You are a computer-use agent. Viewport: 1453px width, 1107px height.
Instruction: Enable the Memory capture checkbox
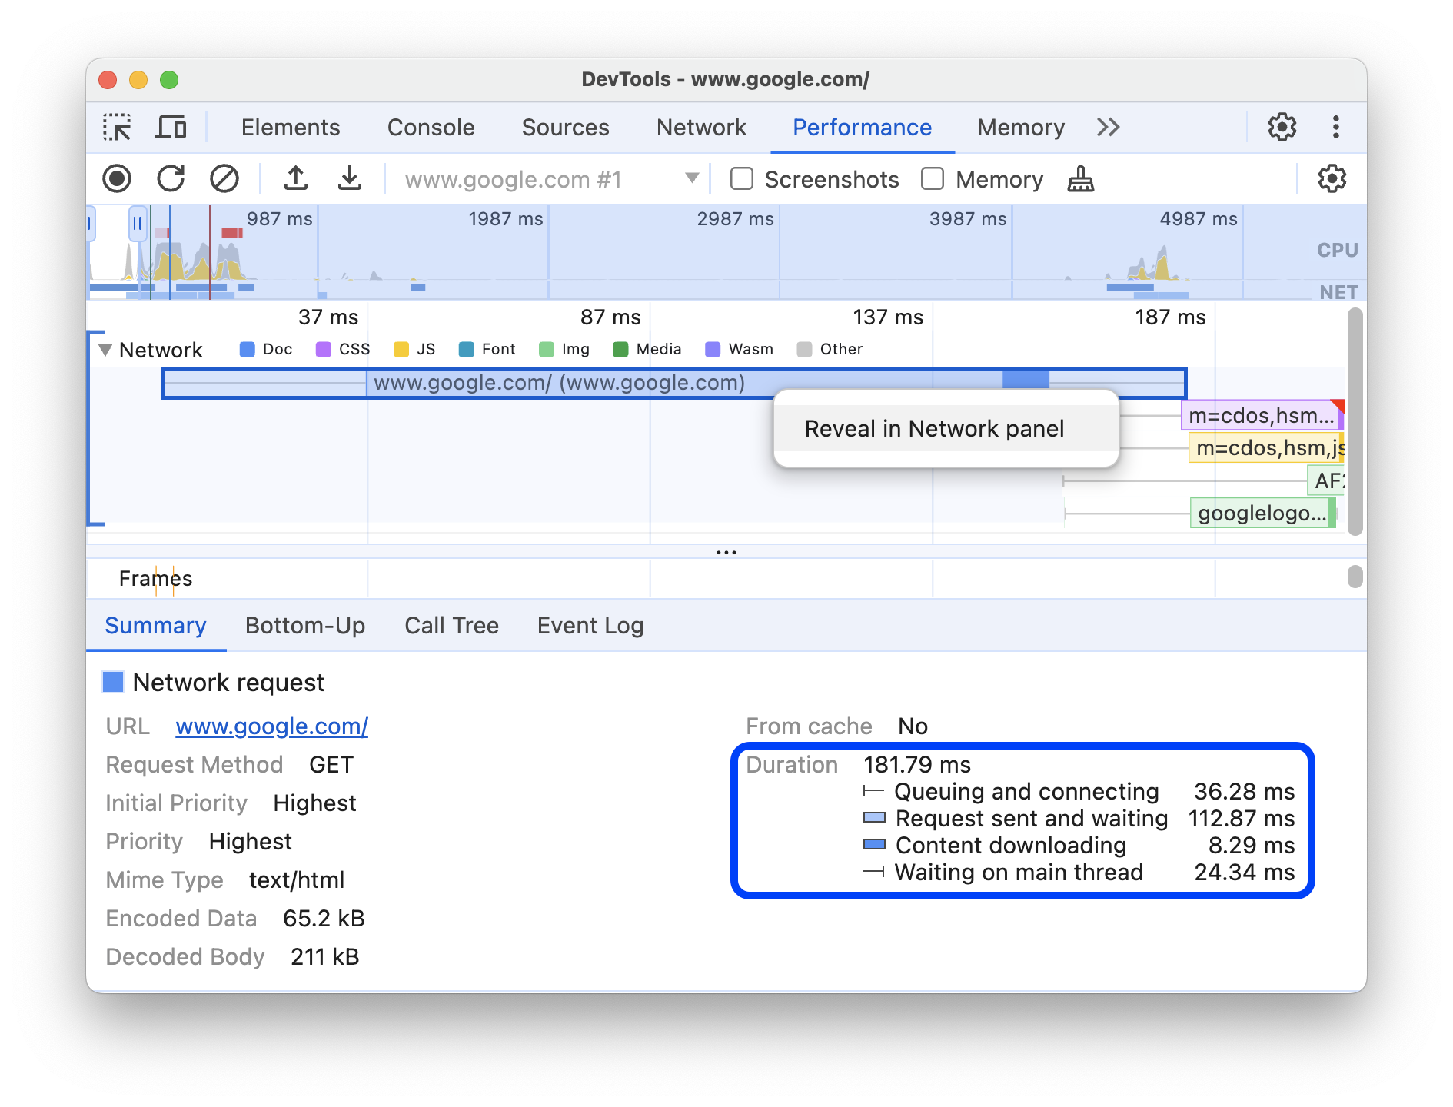[x=933, y=178]
